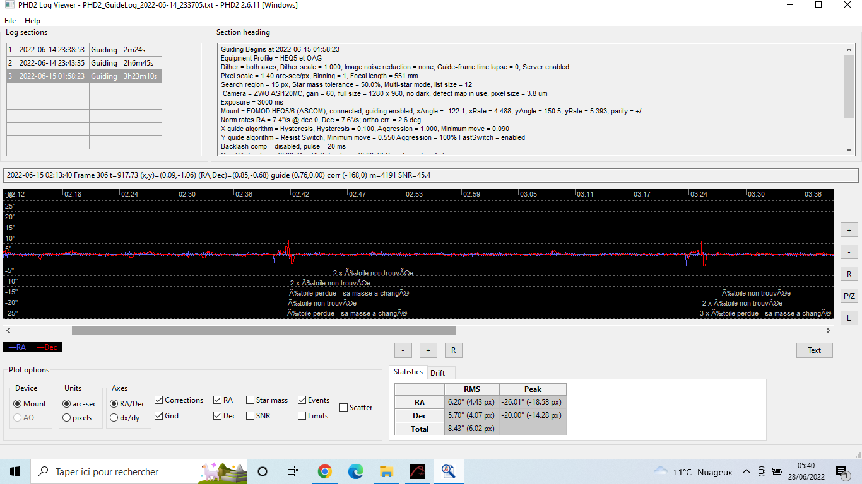The image size is (862, 484).
Task: Select pixels units
Action: coord(77,417)
